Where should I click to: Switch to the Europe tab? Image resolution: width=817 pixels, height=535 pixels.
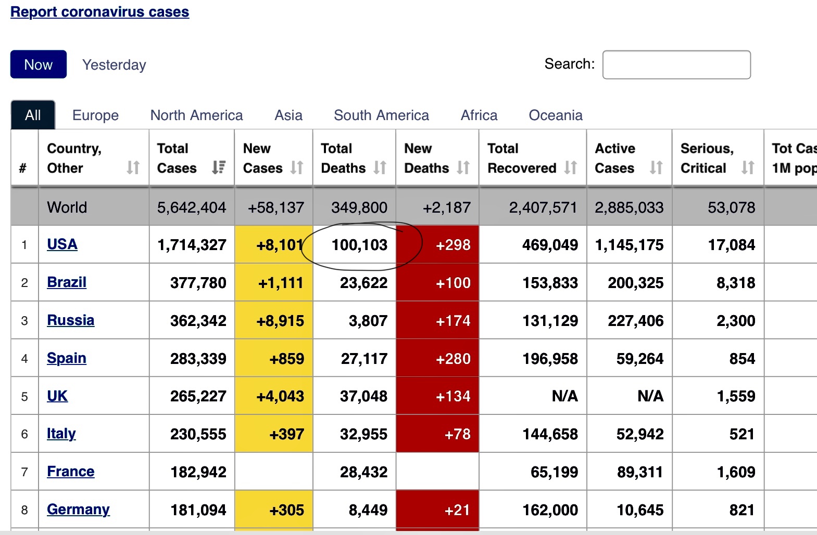pyautogui.click(x=95, y=115)
